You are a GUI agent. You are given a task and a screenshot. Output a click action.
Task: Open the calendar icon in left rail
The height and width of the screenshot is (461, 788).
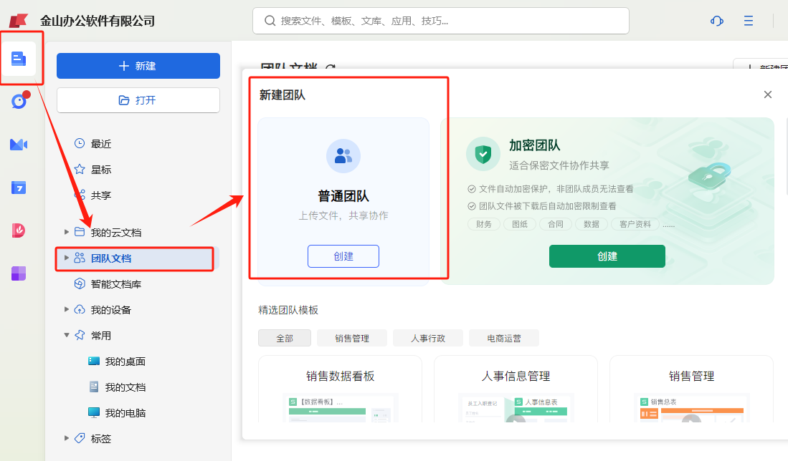coord(19,188)
